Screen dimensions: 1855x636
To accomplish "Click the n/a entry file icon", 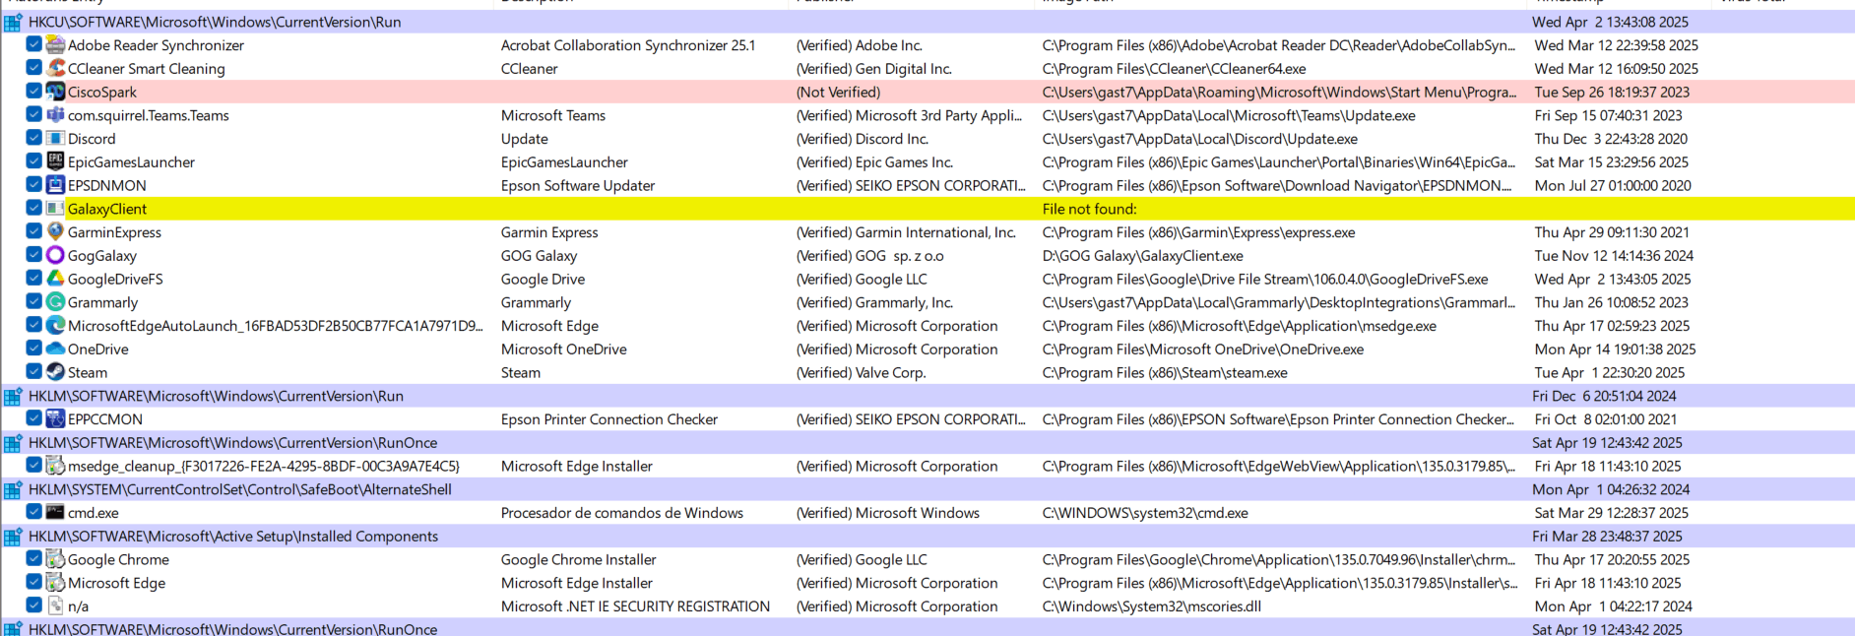I will click(55, 605).
